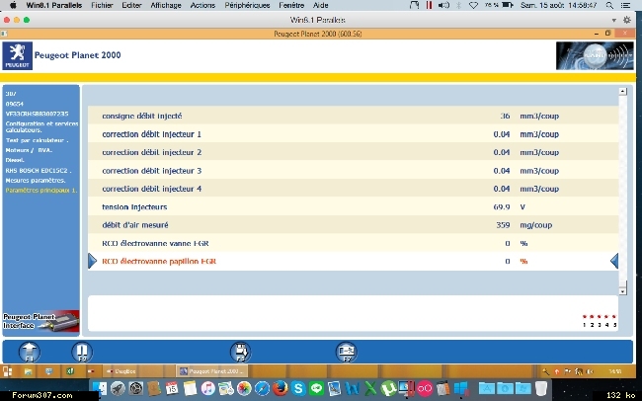
Task: Open the Affichage menu
Action: [166, 5]
